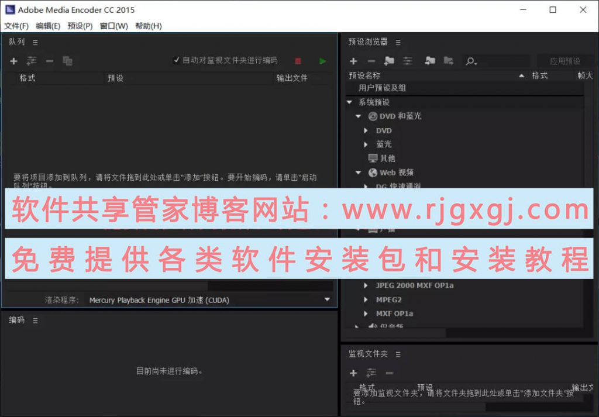Open the 监视文件夹 panel menu icon
This screenshot has width=599, height=417.
tap(398, 355)
